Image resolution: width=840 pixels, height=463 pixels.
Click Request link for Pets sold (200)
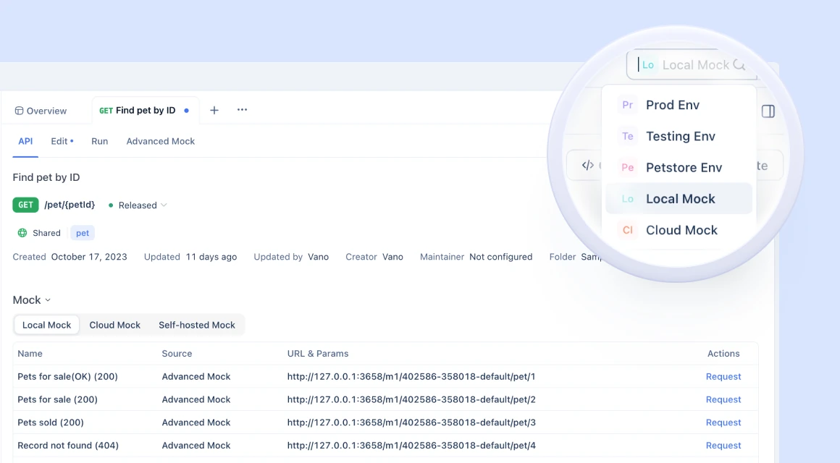723,422
